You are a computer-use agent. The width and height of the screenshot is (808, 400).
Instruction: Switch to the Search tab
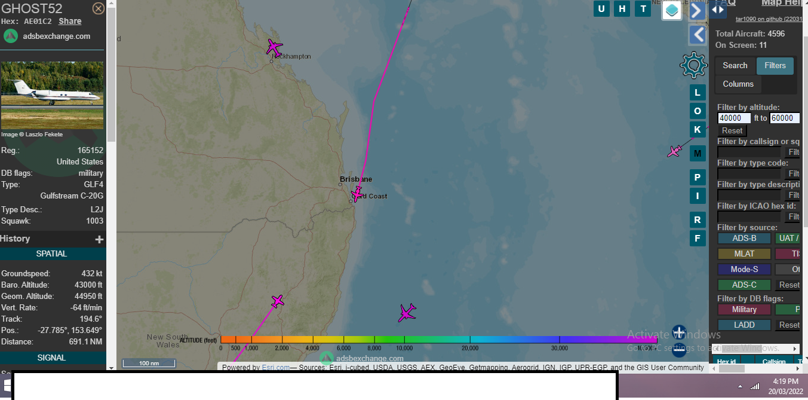(x=735, y=66)
